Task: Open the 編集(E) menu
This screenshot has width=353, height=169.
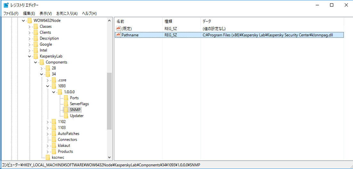Action: (29, 13)
